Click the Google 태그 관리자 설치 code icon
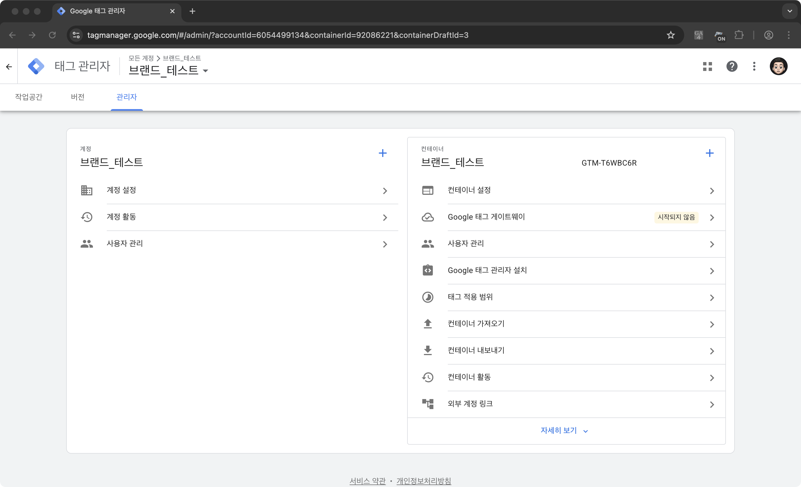This screenshot has width=801, height=487. point(427,270)
